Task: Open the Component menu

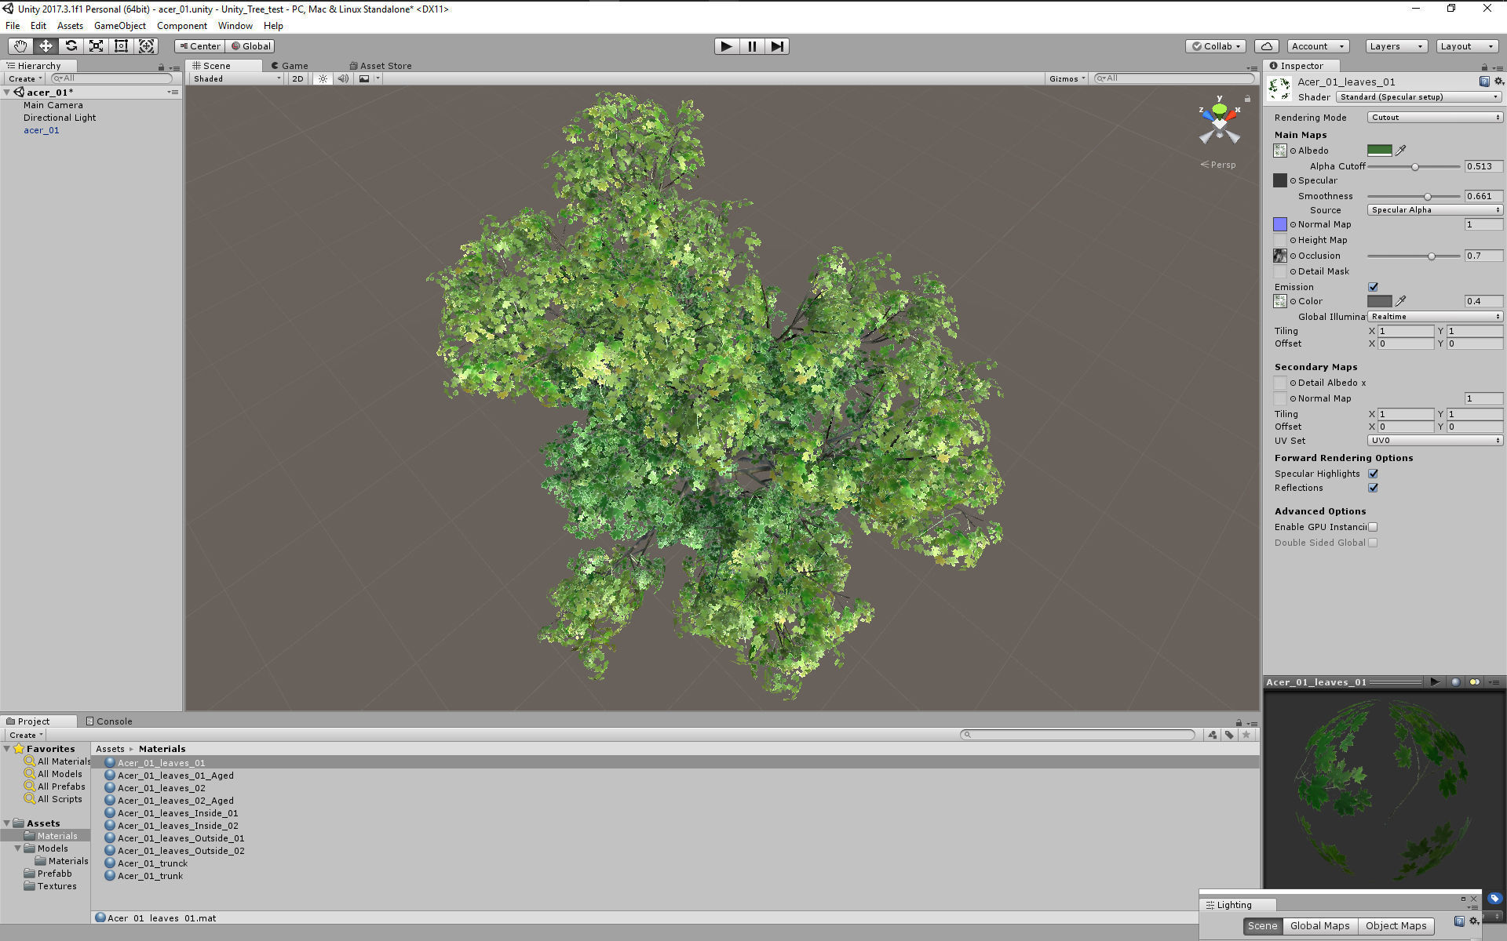Action: (181, 26)
